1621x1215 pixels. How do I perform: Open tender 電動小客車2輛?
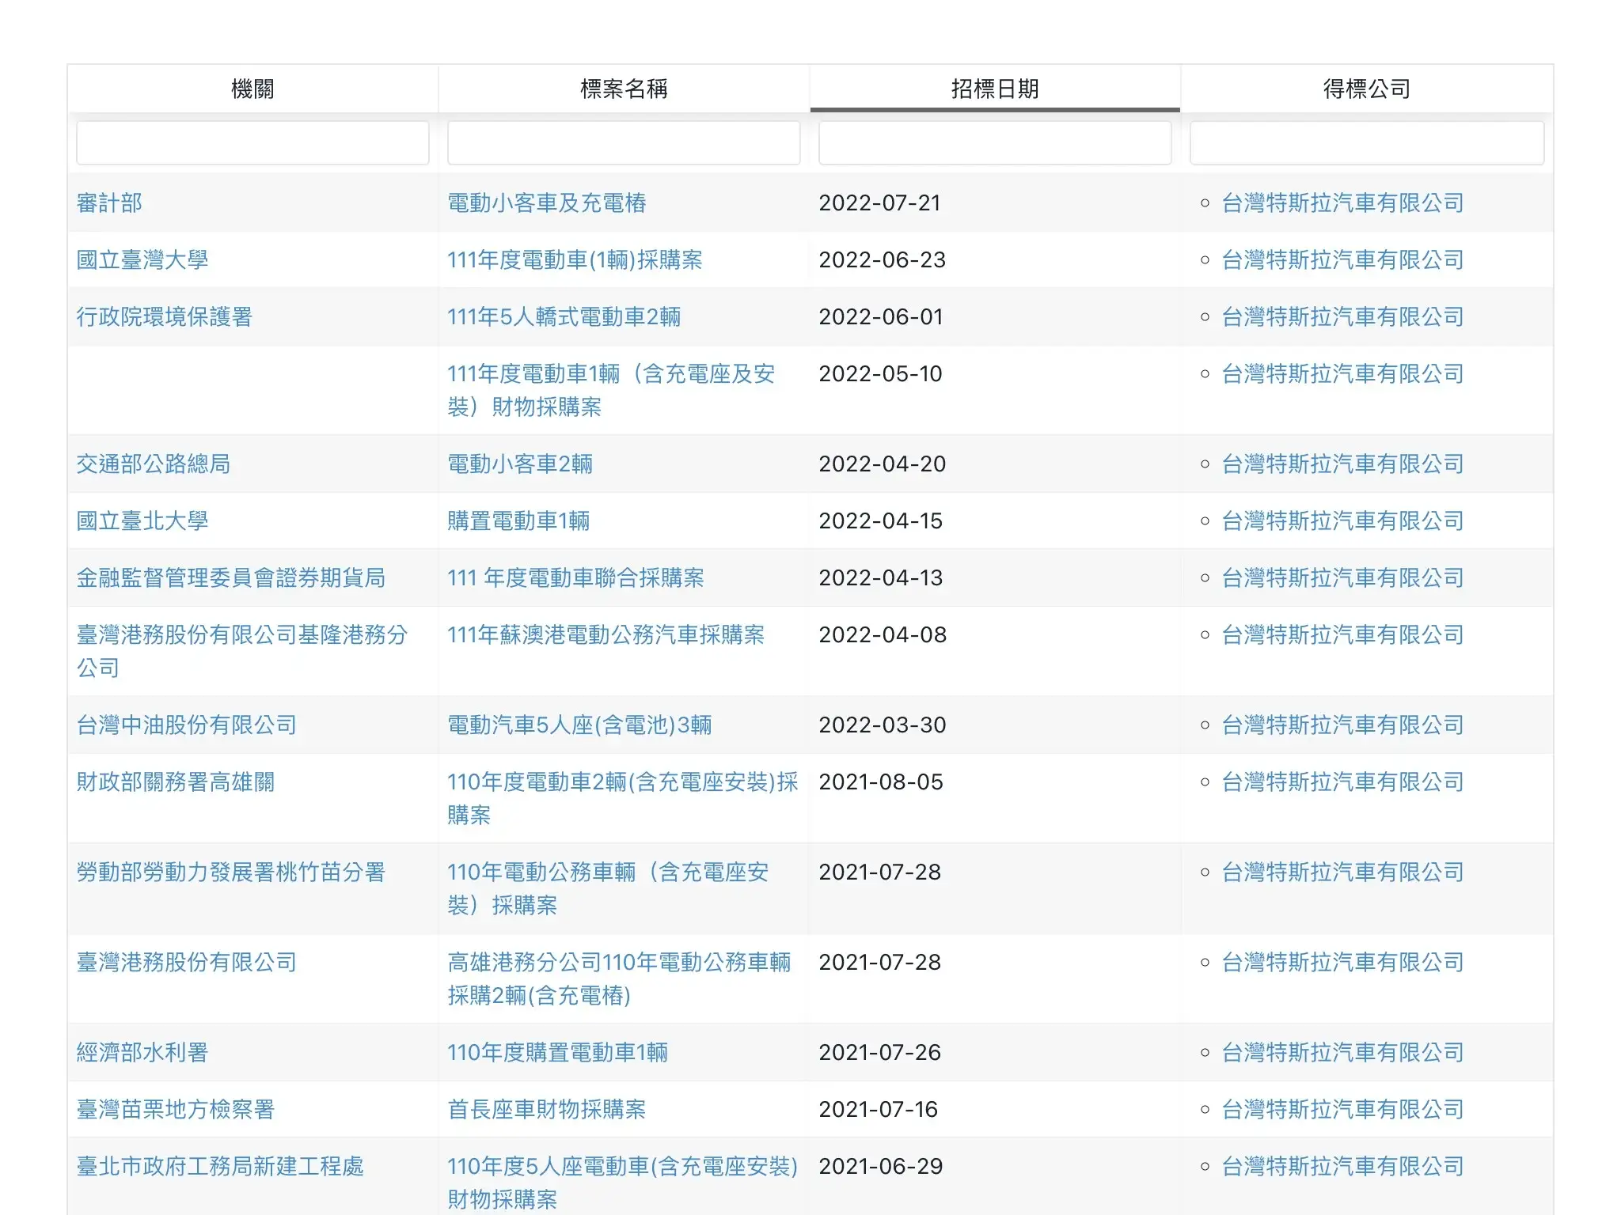520,464
